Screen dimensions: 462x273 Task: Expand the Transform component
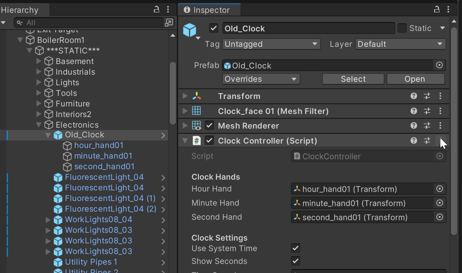tap(185, 96)
